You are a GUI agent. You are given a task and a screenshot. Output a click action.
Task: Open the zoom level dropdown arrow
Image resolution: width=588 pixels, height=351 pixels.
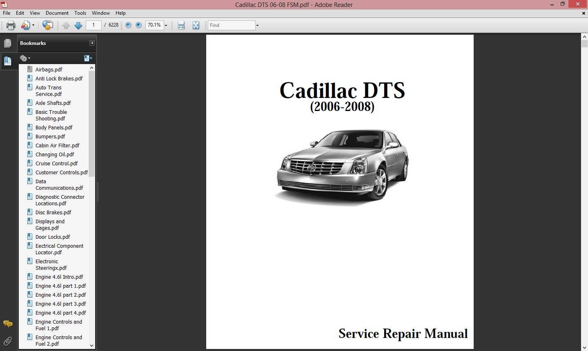(166, 25)
